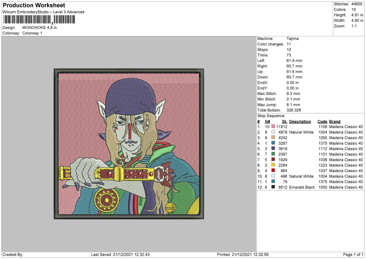Screen dimensions: 366x259
Task: Click the Colorway 1 value
Action: (x=32, y=33)
